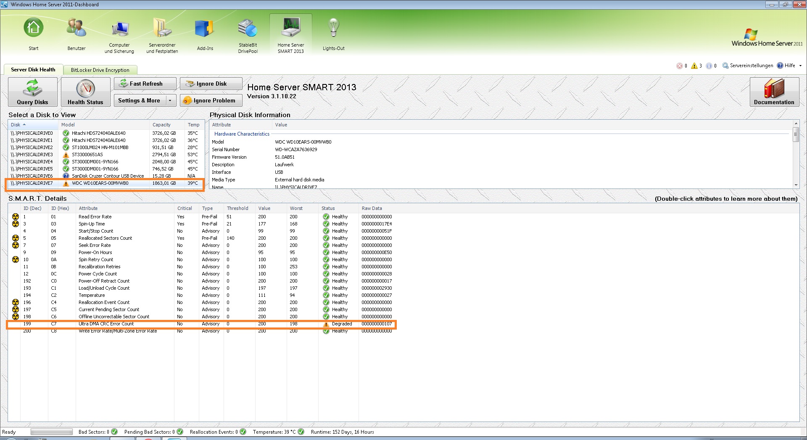Image resolution: width=807 pixels, height=440 pixels.
Task: Open the Hilfe help link
Action: click(786, 65)
